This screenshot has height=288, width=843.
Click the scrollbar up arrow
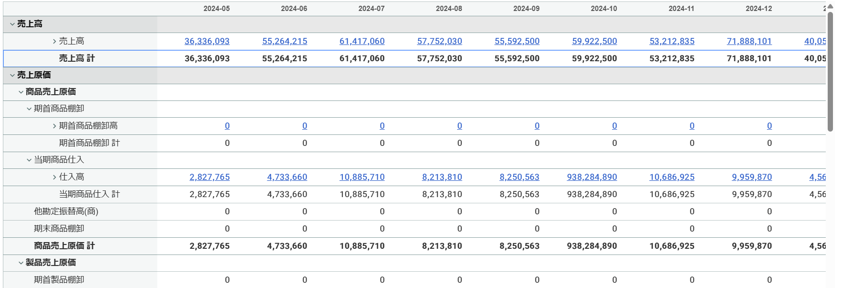(x=831, y=6)
